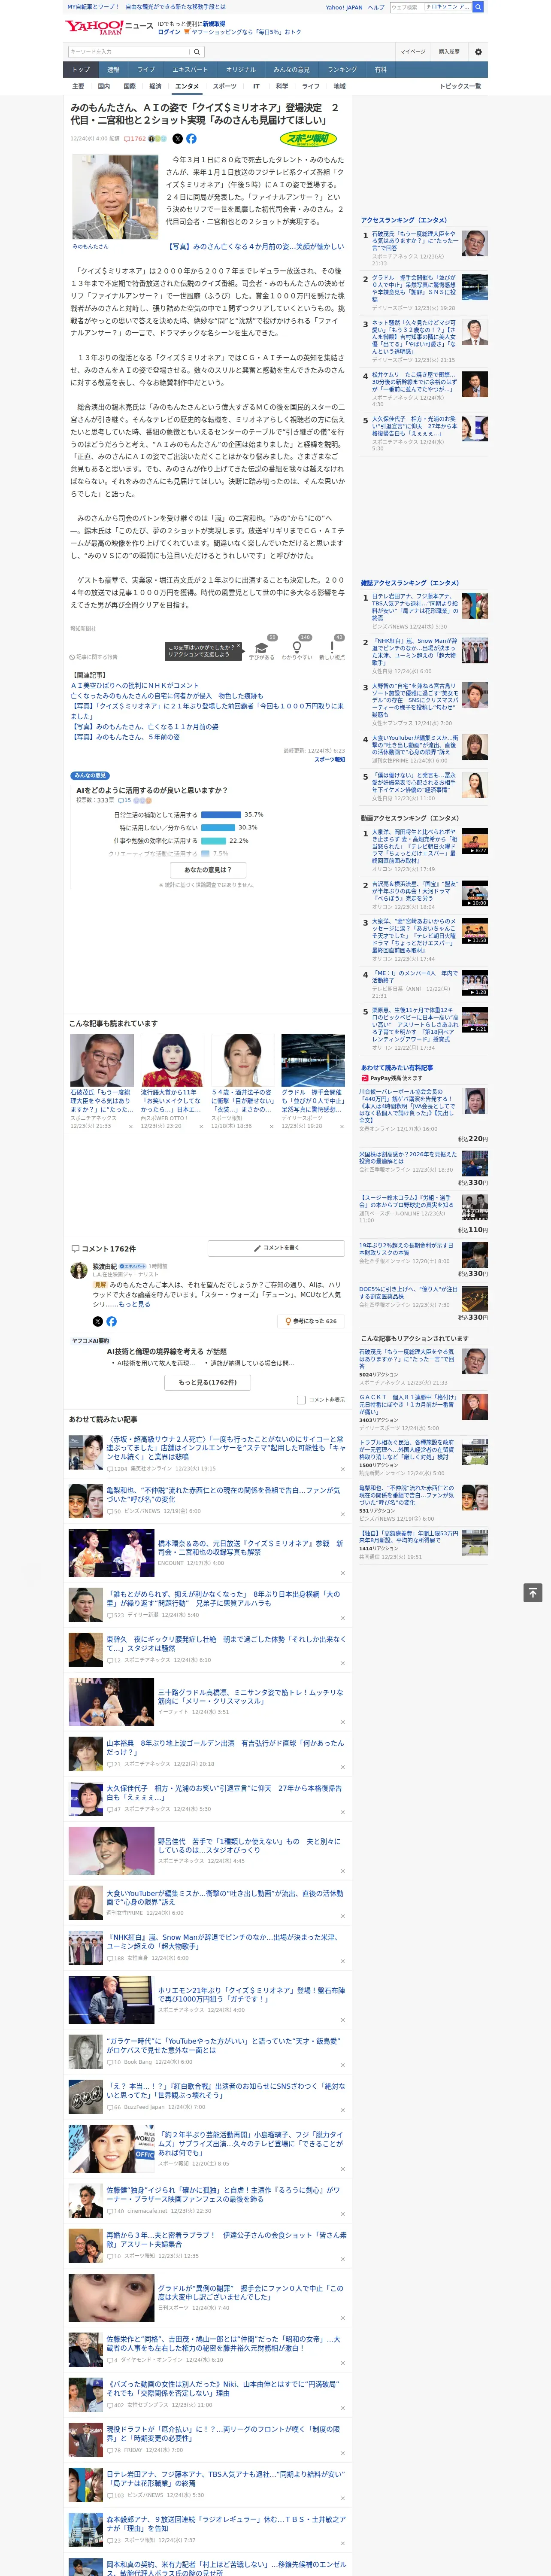The width and height of the screenshot is (551, 2576).
Task: Click the 猿渡由紀 commenter avatar
Action: pos(78,1271)
